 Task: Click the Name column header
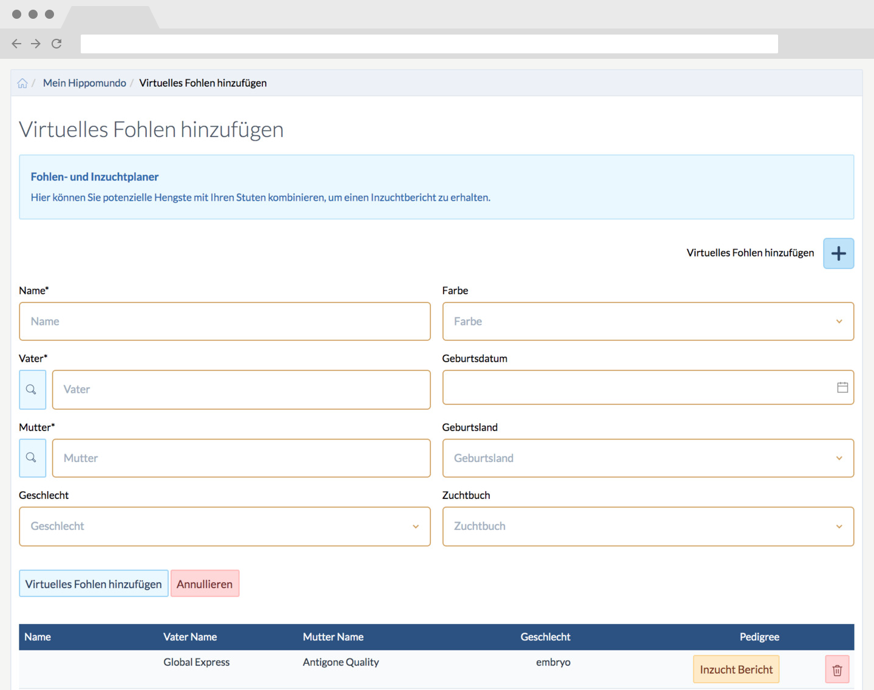point(38,637)
